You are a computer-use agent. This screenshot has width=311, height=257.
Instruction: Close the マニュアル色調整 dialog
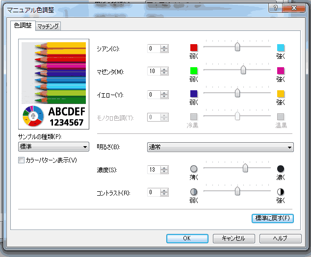294,8
